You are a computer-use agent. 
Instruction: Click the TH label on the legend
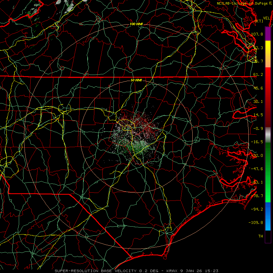(261, 236)
